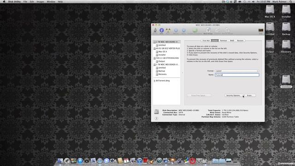Image resolution: width=295 pixels, height=166 pixels.
Task: Launch iTunes from the Dock
Action: (139, 161)
